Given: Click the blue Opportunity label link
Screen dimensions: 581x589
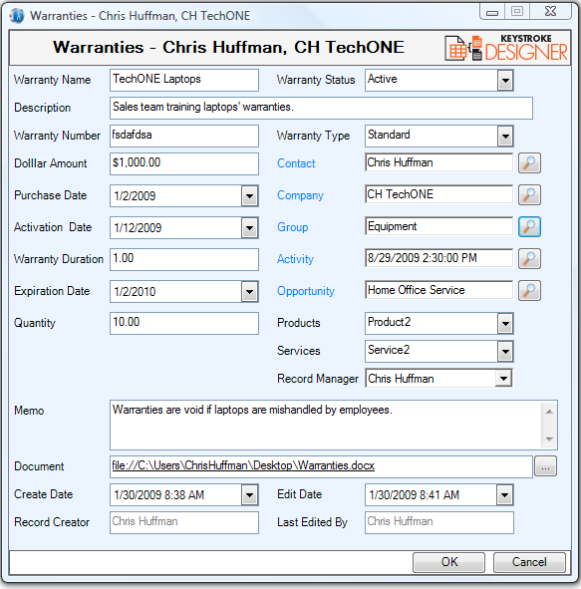Looking at the screenshot, I should point(306,291).
